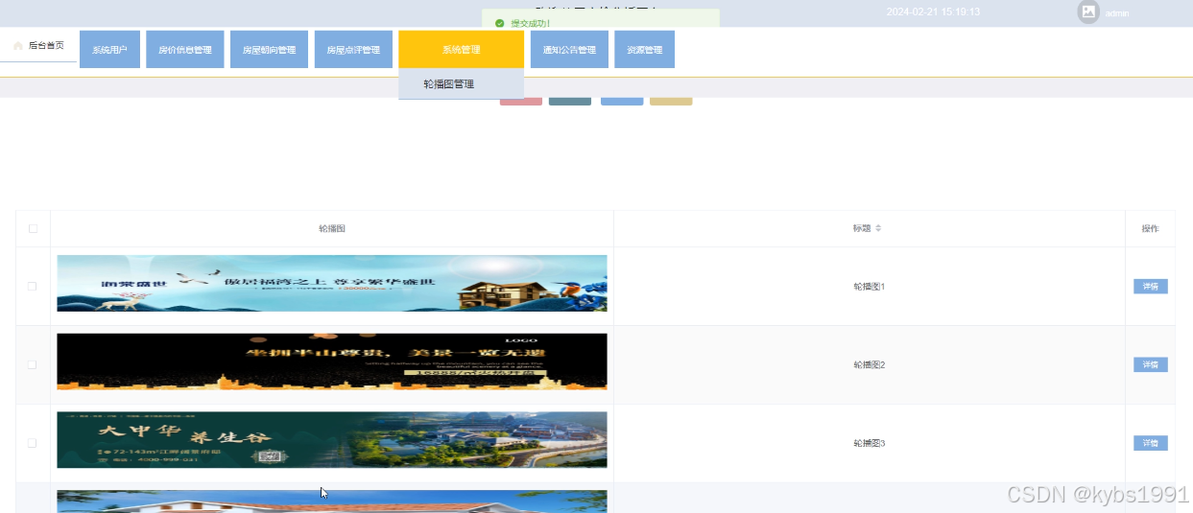The width and height of the screenshot is (1193, 513).
Task: Open the 资源管理 menu
Action: click(x=644, y=50)
